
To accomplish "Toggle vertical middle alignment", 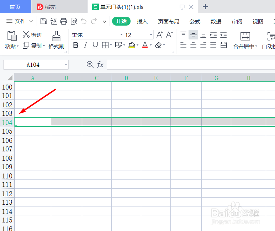I will 193,35.
